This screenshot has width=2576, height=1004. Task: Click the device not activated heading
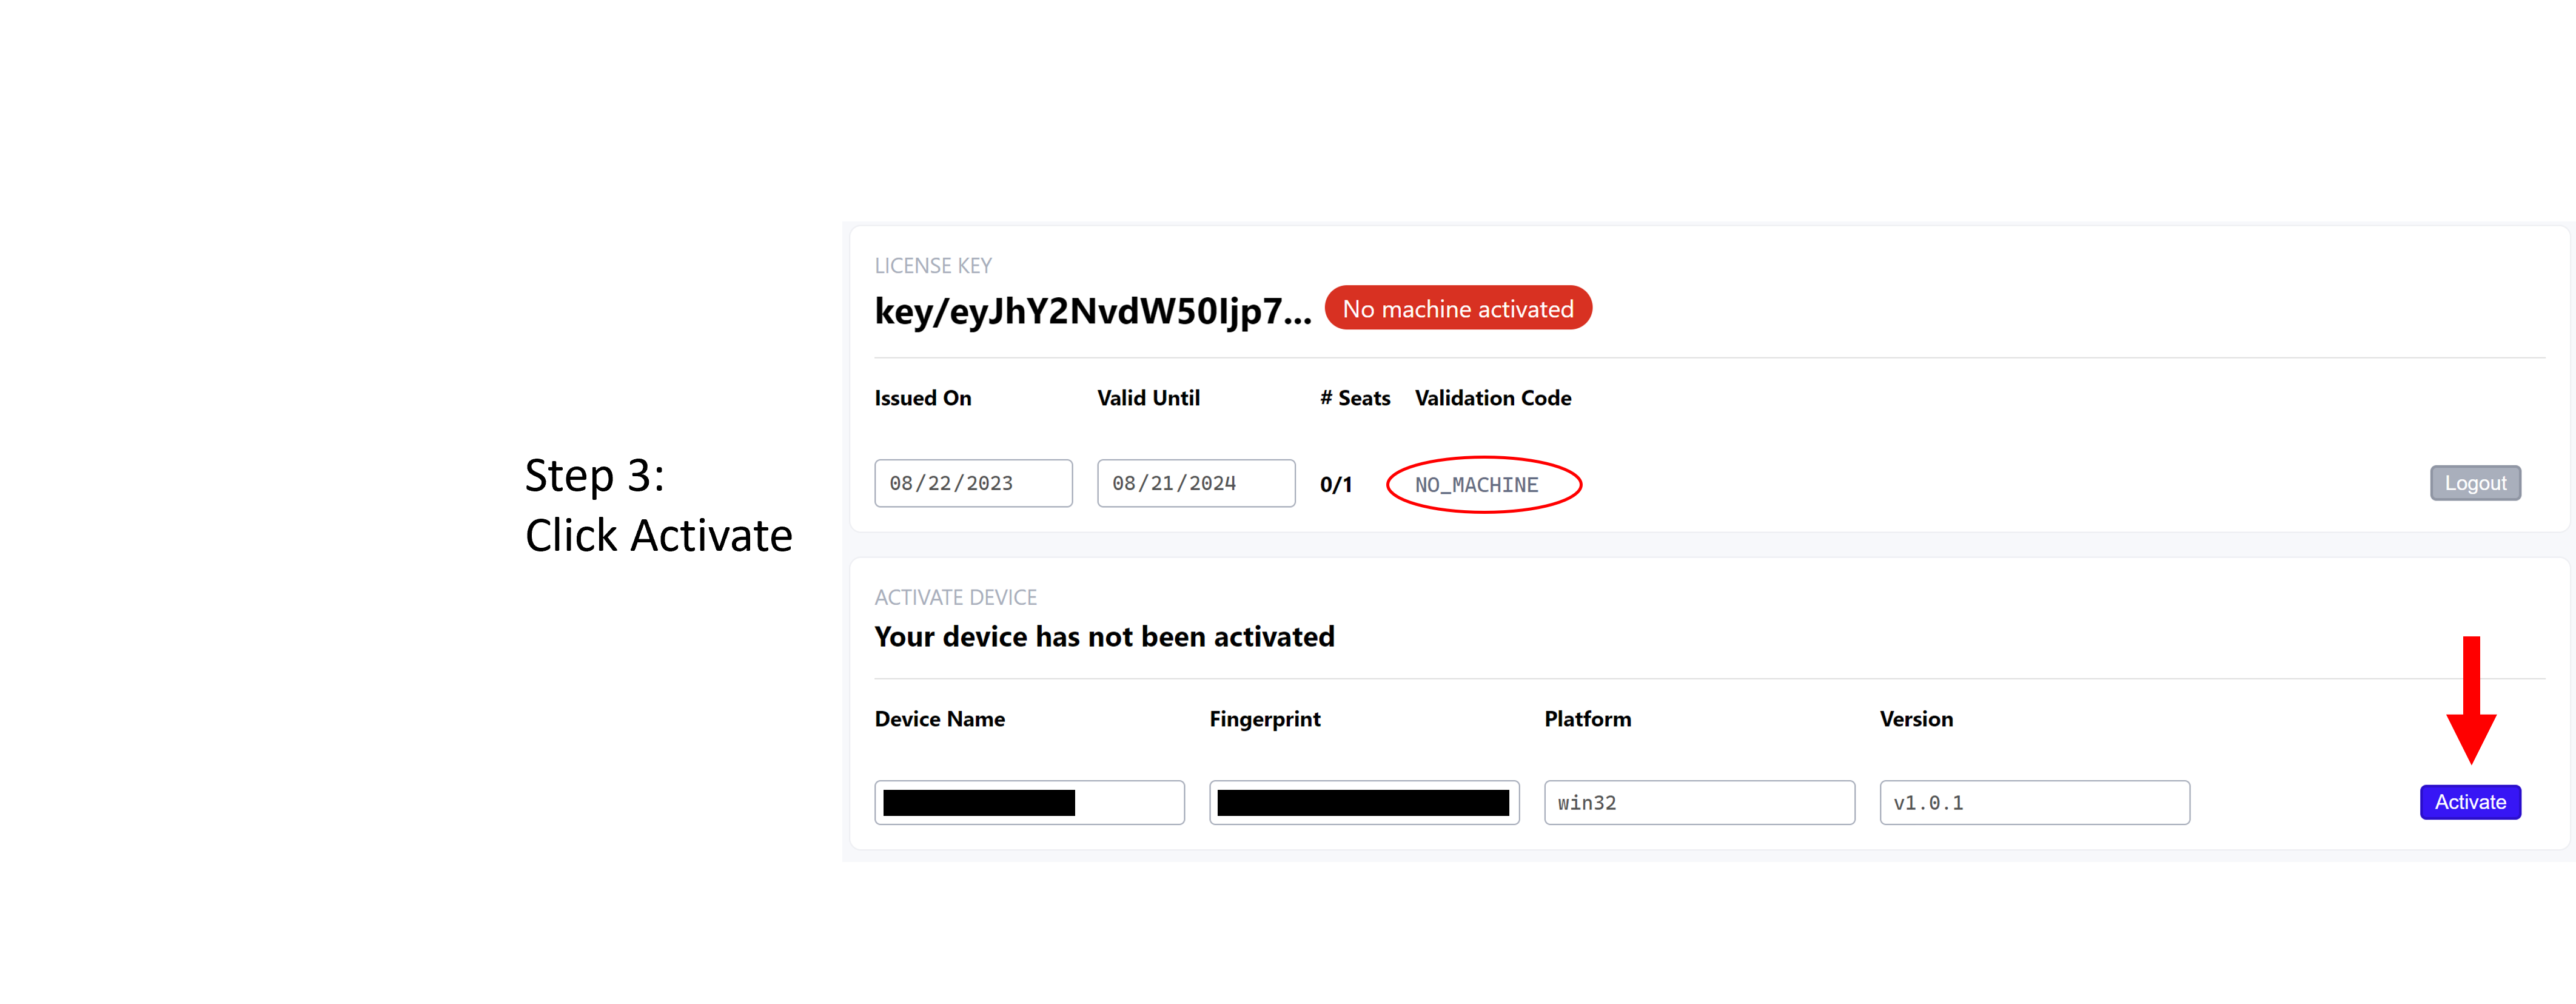[1104, 636]
